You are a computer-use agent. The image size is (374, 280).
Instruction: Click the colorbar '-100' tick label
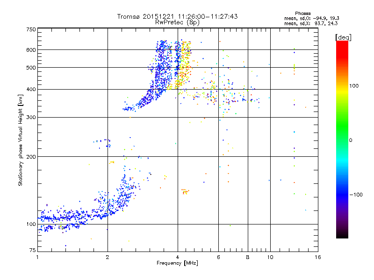[356, 195]
